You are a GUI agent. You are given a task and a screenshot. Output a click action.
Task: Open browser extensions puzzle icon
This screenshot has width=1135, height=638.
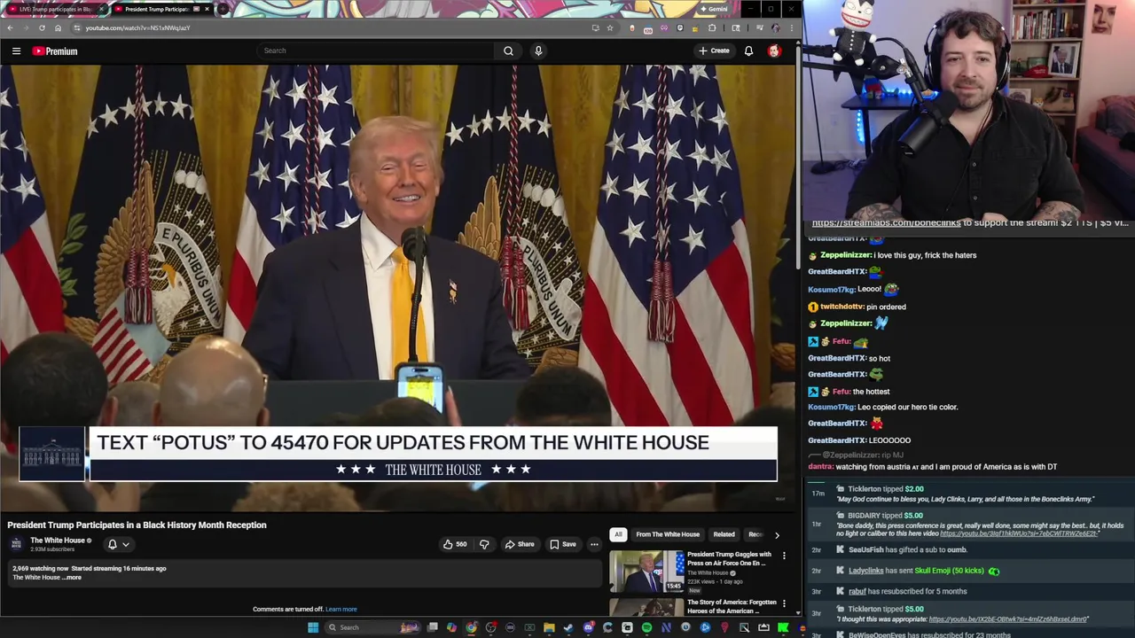click(712, 27)
